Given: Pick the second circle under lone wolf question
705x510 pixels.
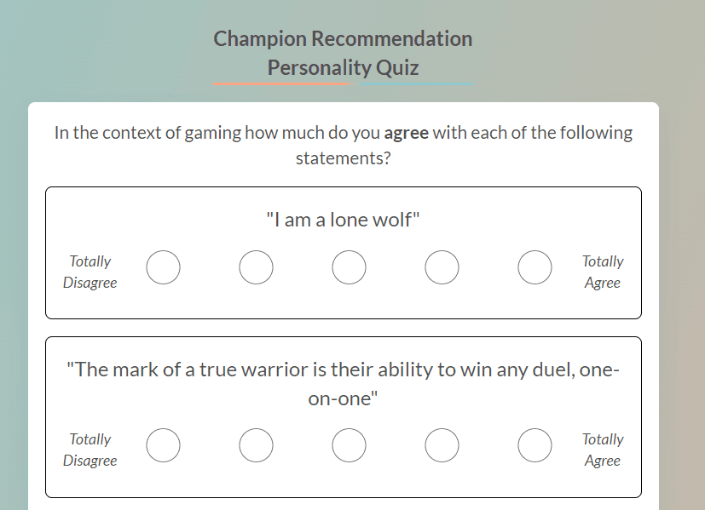Looking at the screenshot, I should (x=257, y=266).
